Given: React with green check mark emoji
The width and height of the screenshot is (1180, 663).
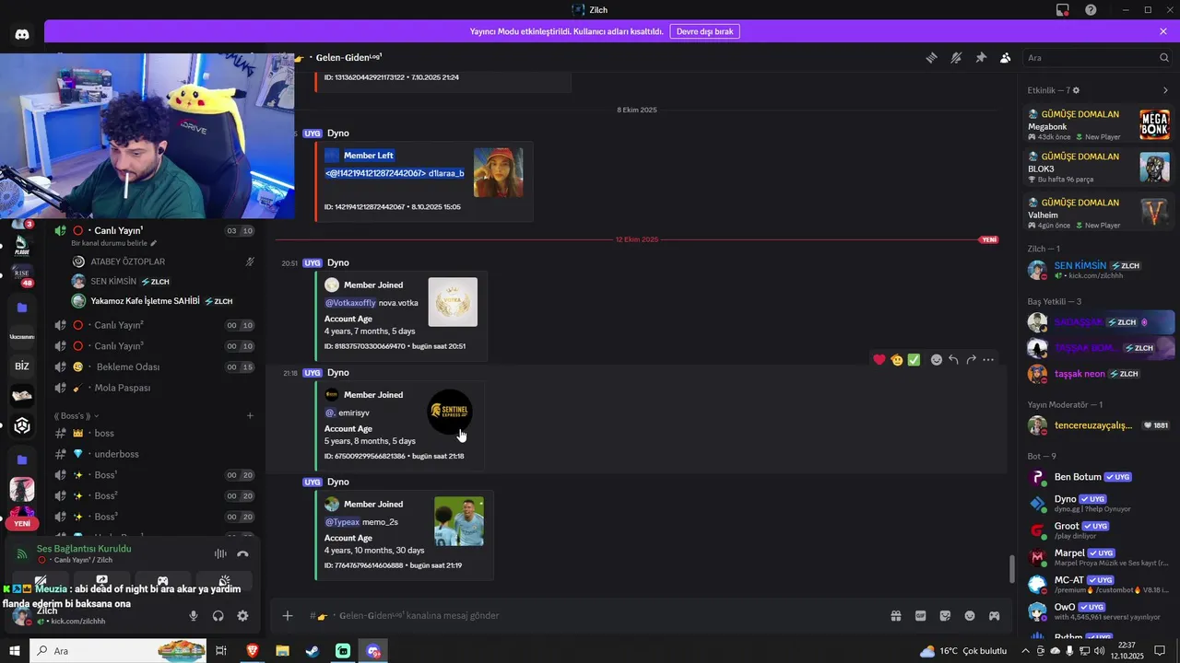Looking at the screenshot, I should [x=914, y=359].
